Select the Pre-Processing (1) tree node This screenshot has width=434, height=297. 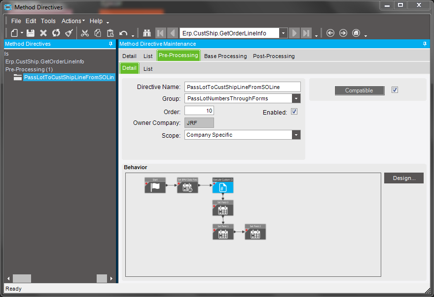coord(29,69)
